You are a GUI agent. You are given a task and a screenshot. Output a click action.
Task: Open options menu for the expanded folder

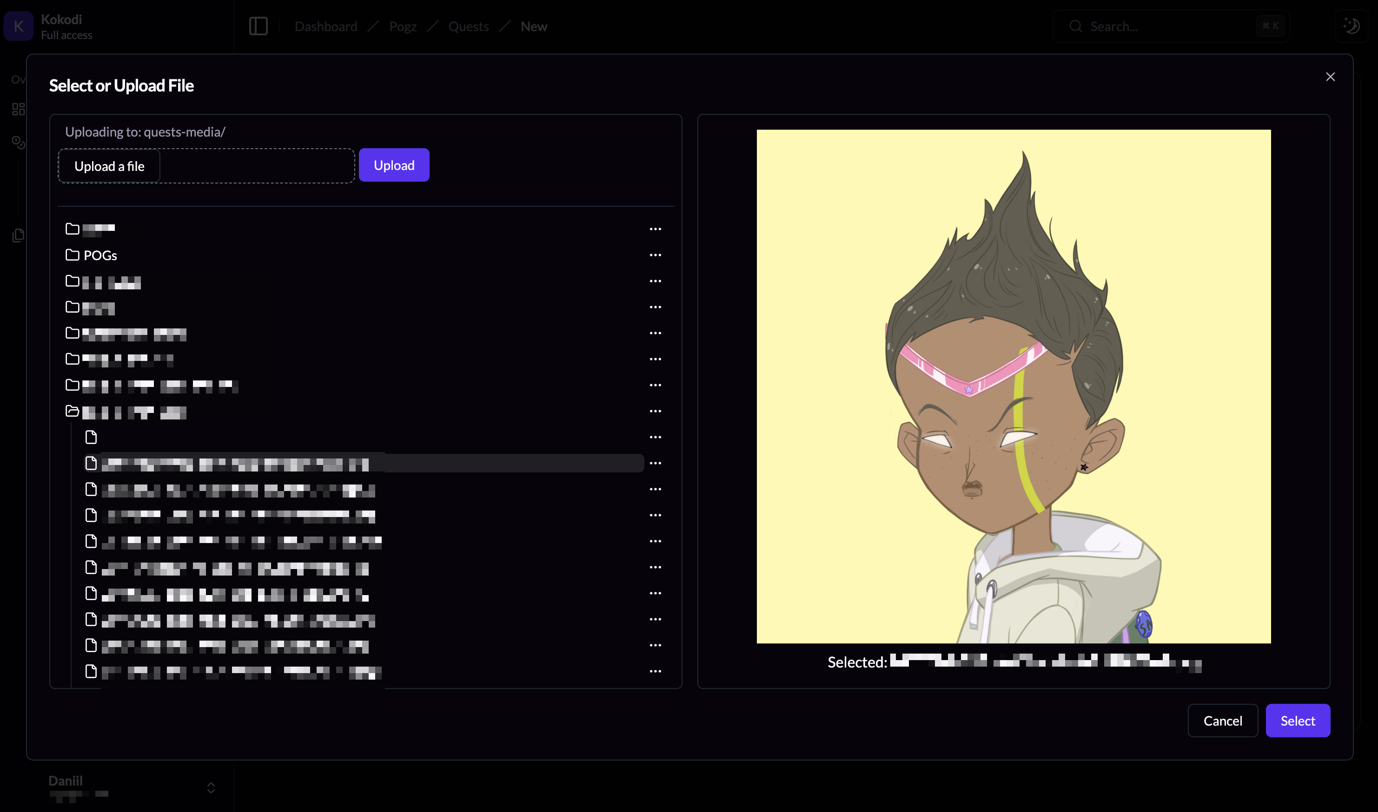pos(655,412)
